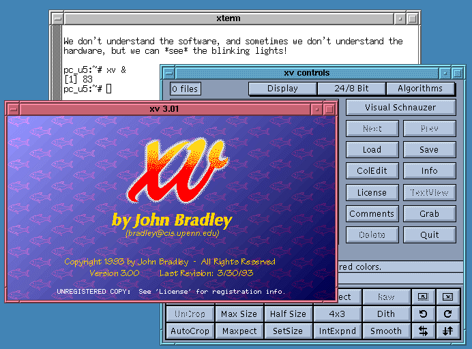The image size is (472, 349).
Task: Click the Maxpect button
Action: click(x=239, y=331)
